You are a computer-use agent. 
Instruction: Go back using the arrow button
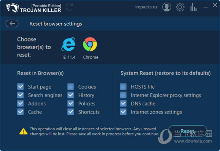[x=12, y=24]
